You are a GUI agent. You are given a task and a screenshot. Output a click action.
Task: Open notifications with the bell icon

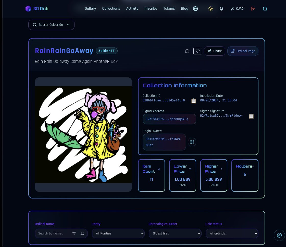pyautogui.click(x=221, y=8)
